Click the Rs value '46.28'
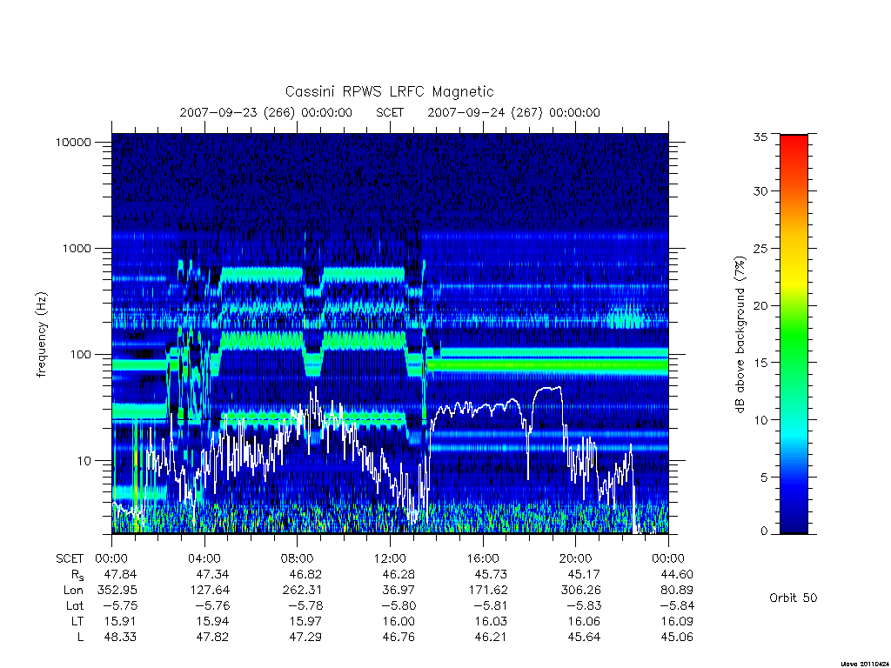This screenshot has width=891, height=668. (399, 574)
